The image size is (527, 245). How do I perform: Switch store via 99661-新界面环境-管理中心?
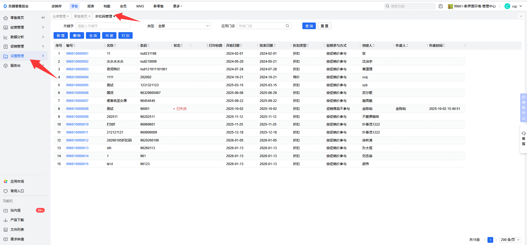coord(472,6)
